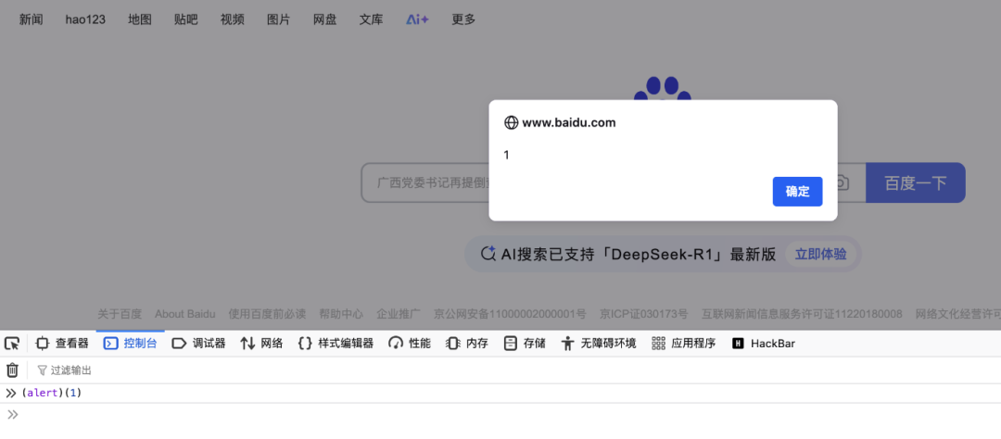Open the 视频 link
Viewport: 1001px width, 439px height.
233,19
